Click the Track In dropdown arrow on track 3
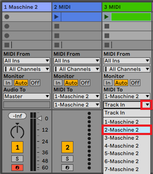 pos(147,105)
